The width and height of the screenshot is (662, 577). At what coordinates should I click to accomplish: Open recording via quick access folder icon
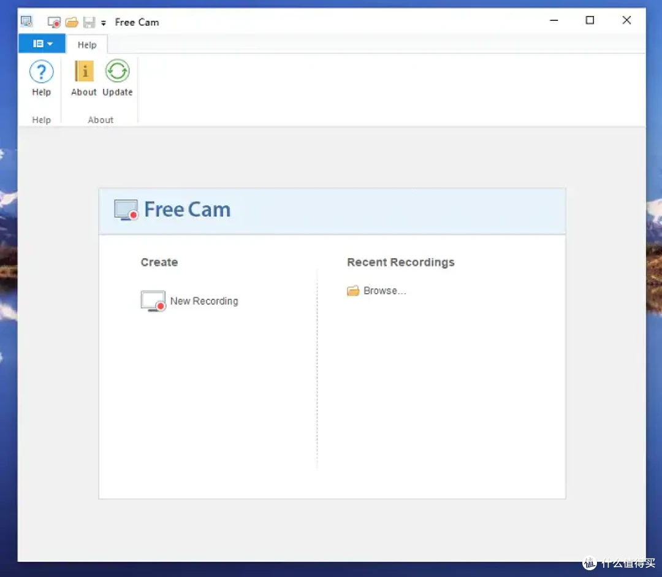pyautogui.click(x=72, y=22)
